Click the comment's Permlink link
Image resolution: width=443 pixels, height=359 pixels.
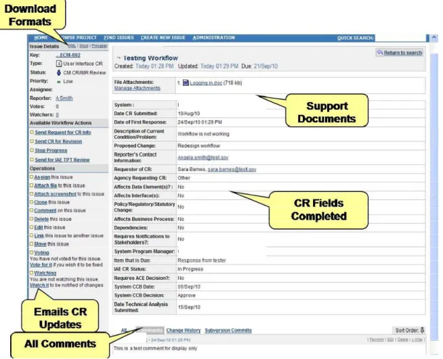[x=377, y=339]
